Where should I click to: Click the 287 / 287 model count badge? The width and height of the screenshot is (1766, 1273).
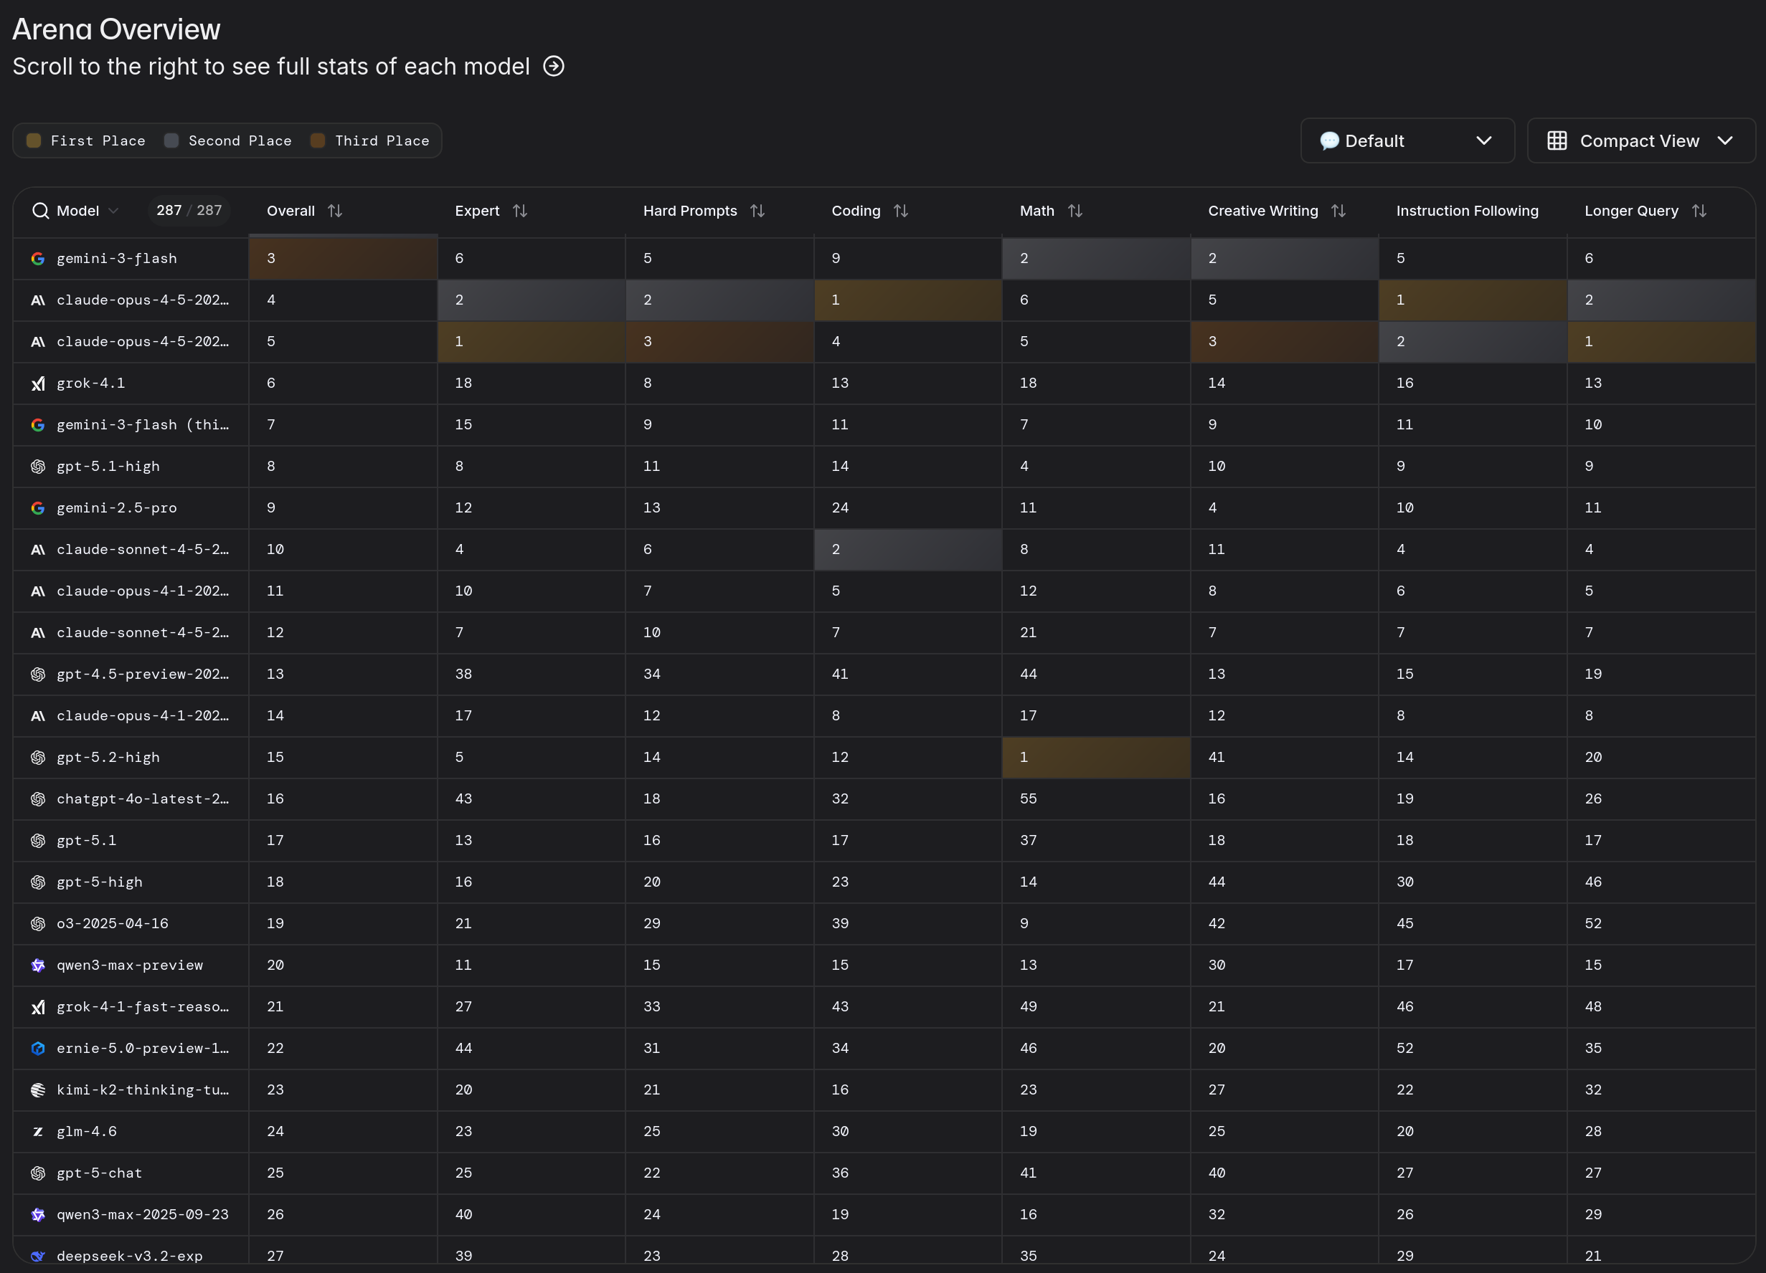coord(189,211)
